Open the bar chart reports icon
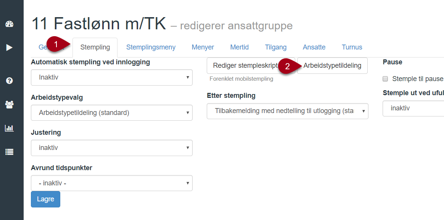This screenshot has height=220, width=444. pos(10,128)
